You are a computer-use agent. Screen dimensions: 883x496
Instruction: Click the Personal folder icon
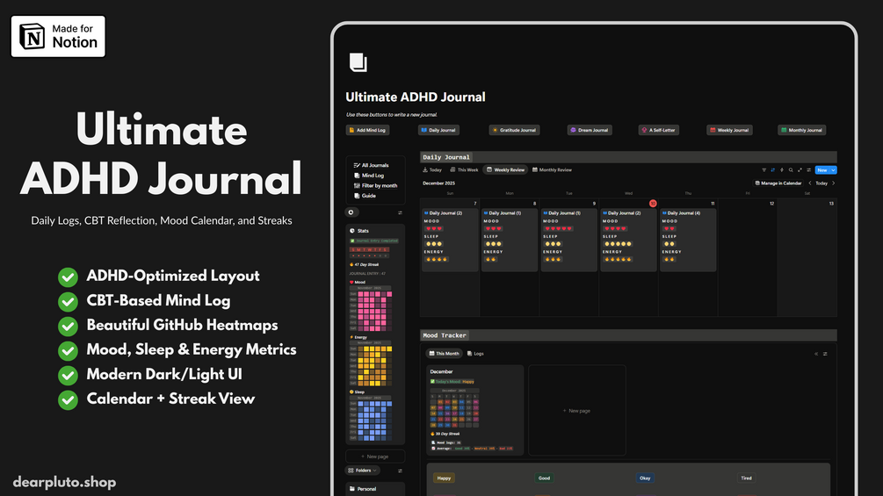tap(352, 489)
